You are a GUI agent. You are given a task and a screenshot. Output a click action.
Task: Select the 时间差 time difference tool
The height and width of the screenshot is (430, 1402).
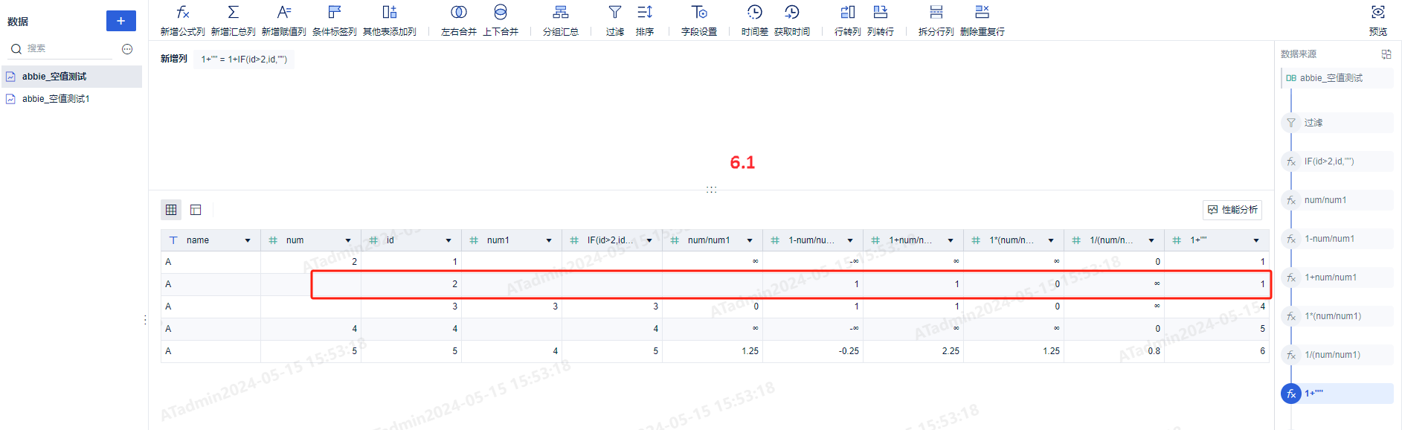754,20
